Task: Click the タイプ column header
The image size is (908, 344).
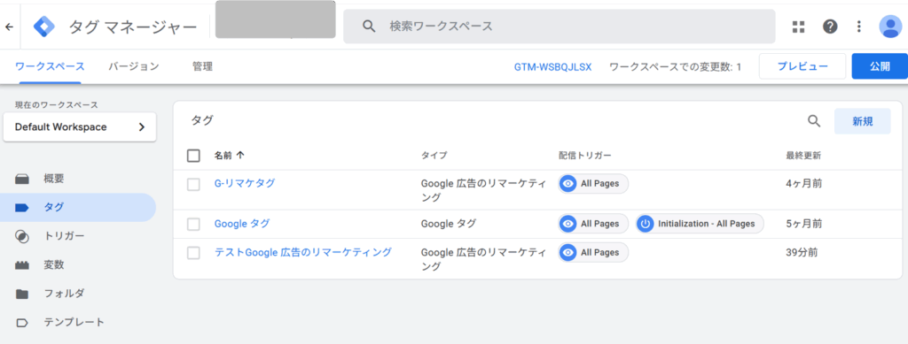Action: (434, 156)
